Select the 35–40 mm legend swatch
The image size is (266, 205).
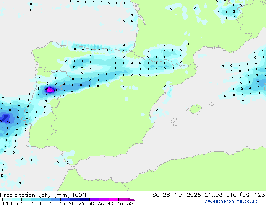click(104, 200)
